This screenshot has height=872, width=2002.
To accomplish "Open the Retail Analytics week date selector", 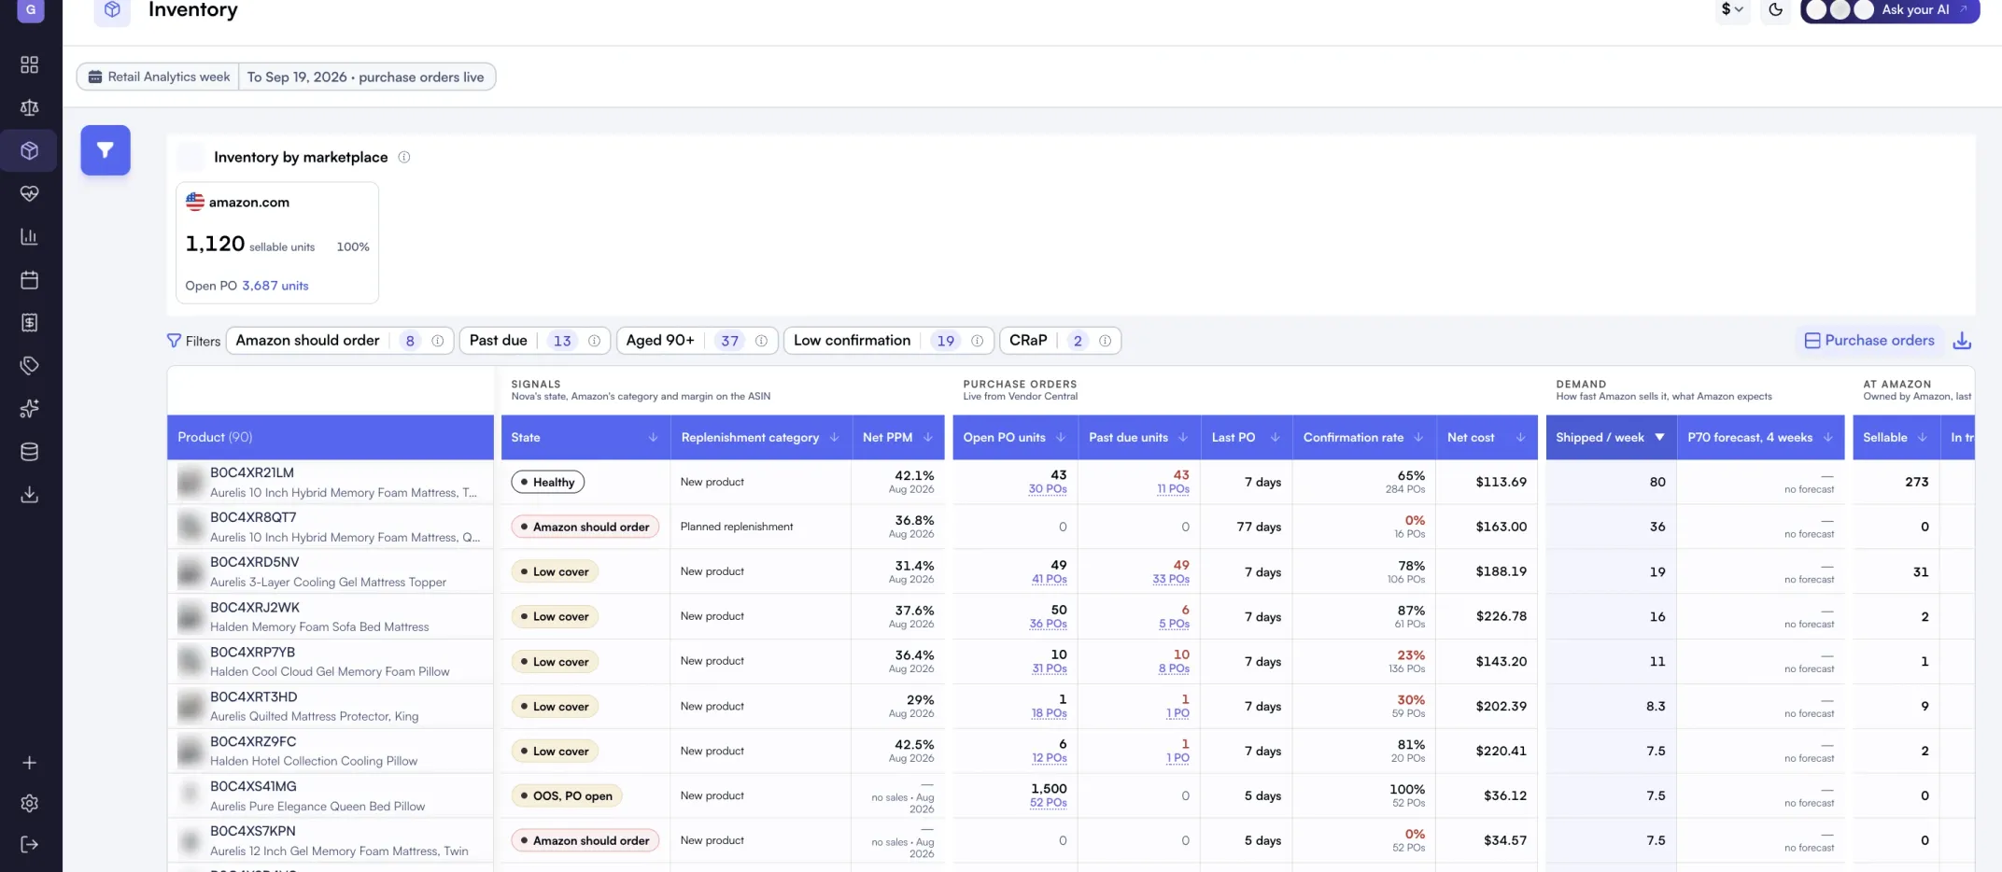I will click(286, 77).
